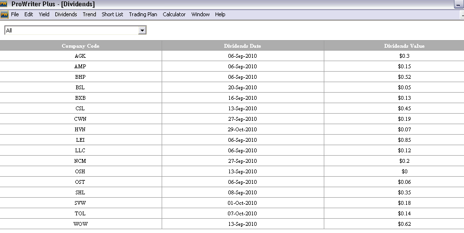Viewport: 464px width, 233px height.
Task: Click the $0.14 dividends value
Action: [x=404, y=213]
